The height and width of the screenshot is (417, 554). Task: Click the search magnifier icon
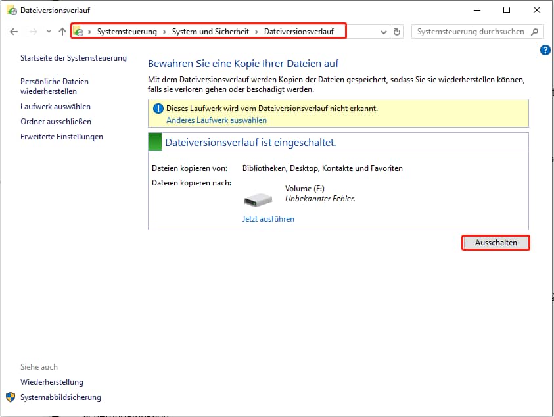[535, 32]
